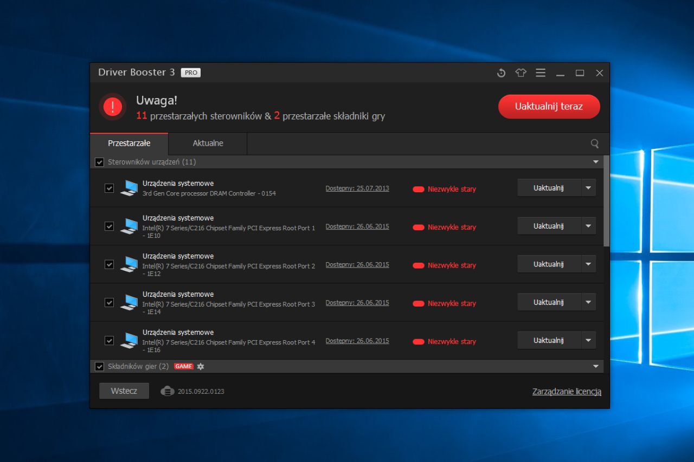Click the red Uaktualnij teraz button
Viewport: 694px width, 462px height.
(549, 107)
